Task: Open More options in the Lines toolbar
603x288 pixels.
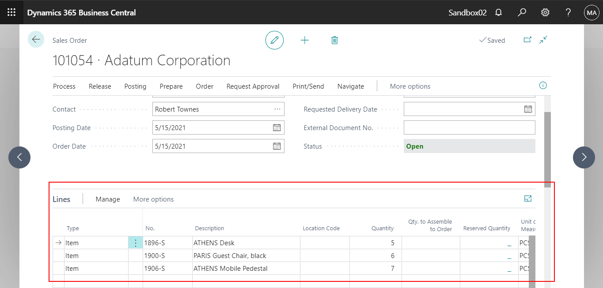Action: tap(153, 199)
